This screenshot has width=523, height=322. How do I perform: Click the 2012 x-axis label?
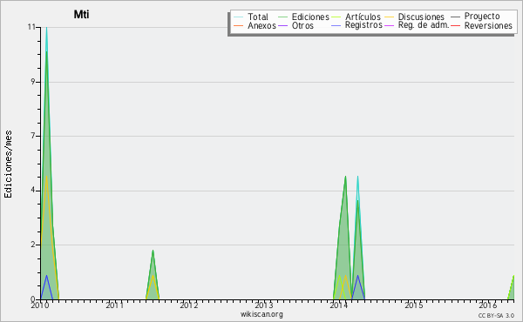click(x=189, y=305)
